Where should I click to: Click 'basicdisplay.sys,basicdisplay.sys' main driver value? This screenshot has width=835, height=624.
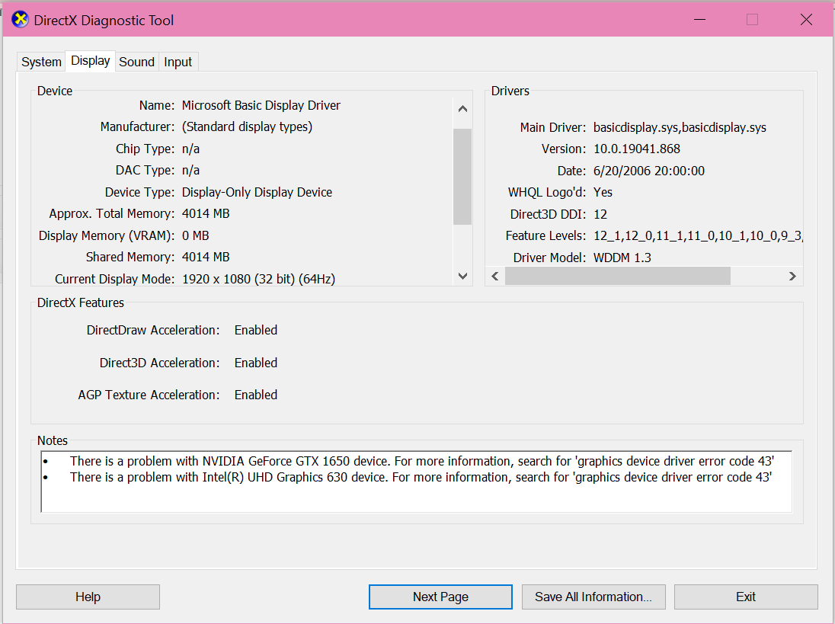coord(680,128)
